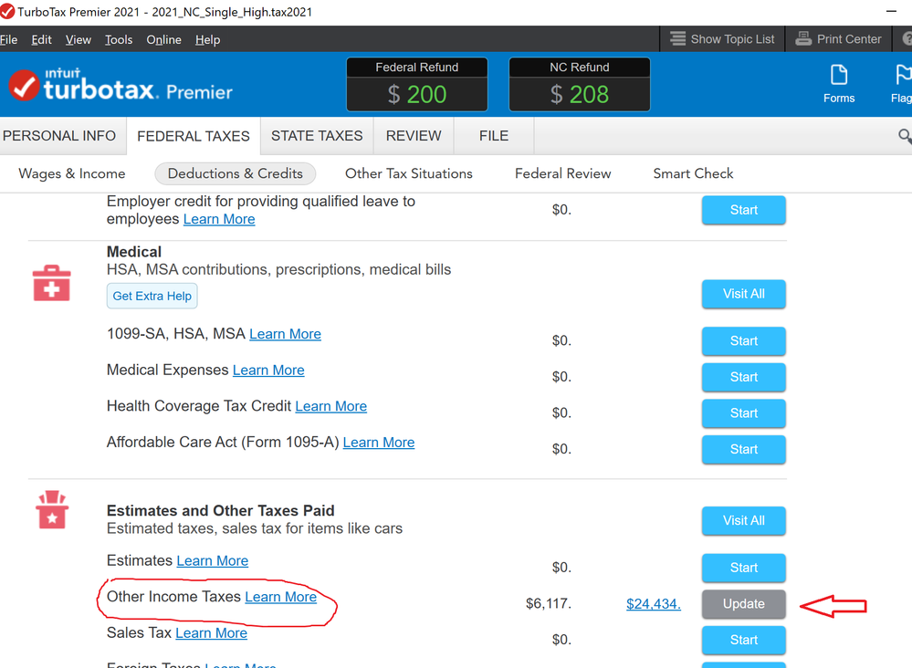Viewport: 912px width, 668px height.
Task: Click Visit All for Estimates and Other Taxes
Action: point(743,520)
